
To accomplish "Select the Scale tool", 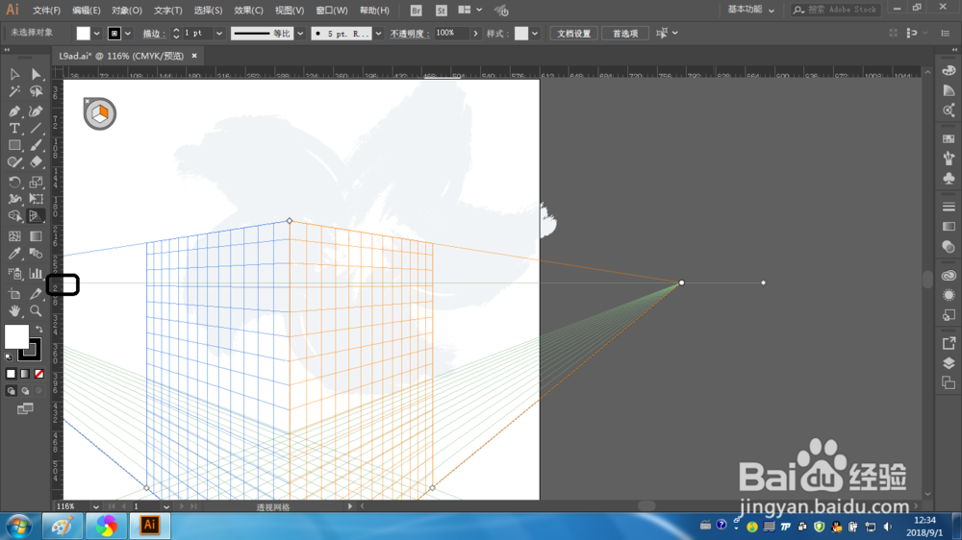I will pos(37,182).
